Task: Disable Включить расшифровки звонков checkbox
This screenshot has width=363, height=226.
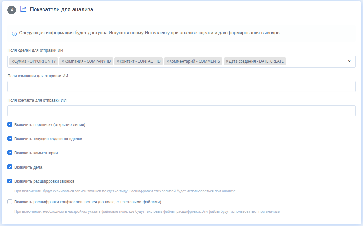Action: 10,181
